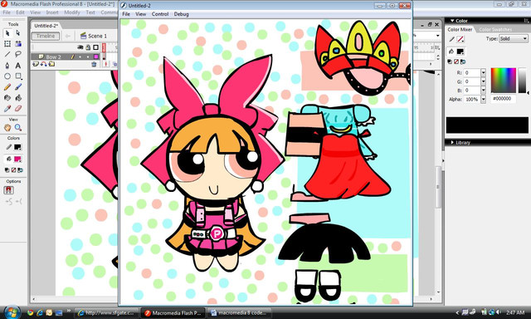The image size is (531, 319).
Task: Select the Pencil tool
Action: 7,87
